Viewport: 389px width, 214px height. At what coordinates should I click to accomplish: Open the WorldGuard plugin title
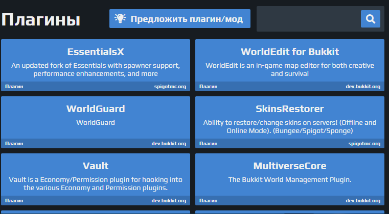click(96, 109)
